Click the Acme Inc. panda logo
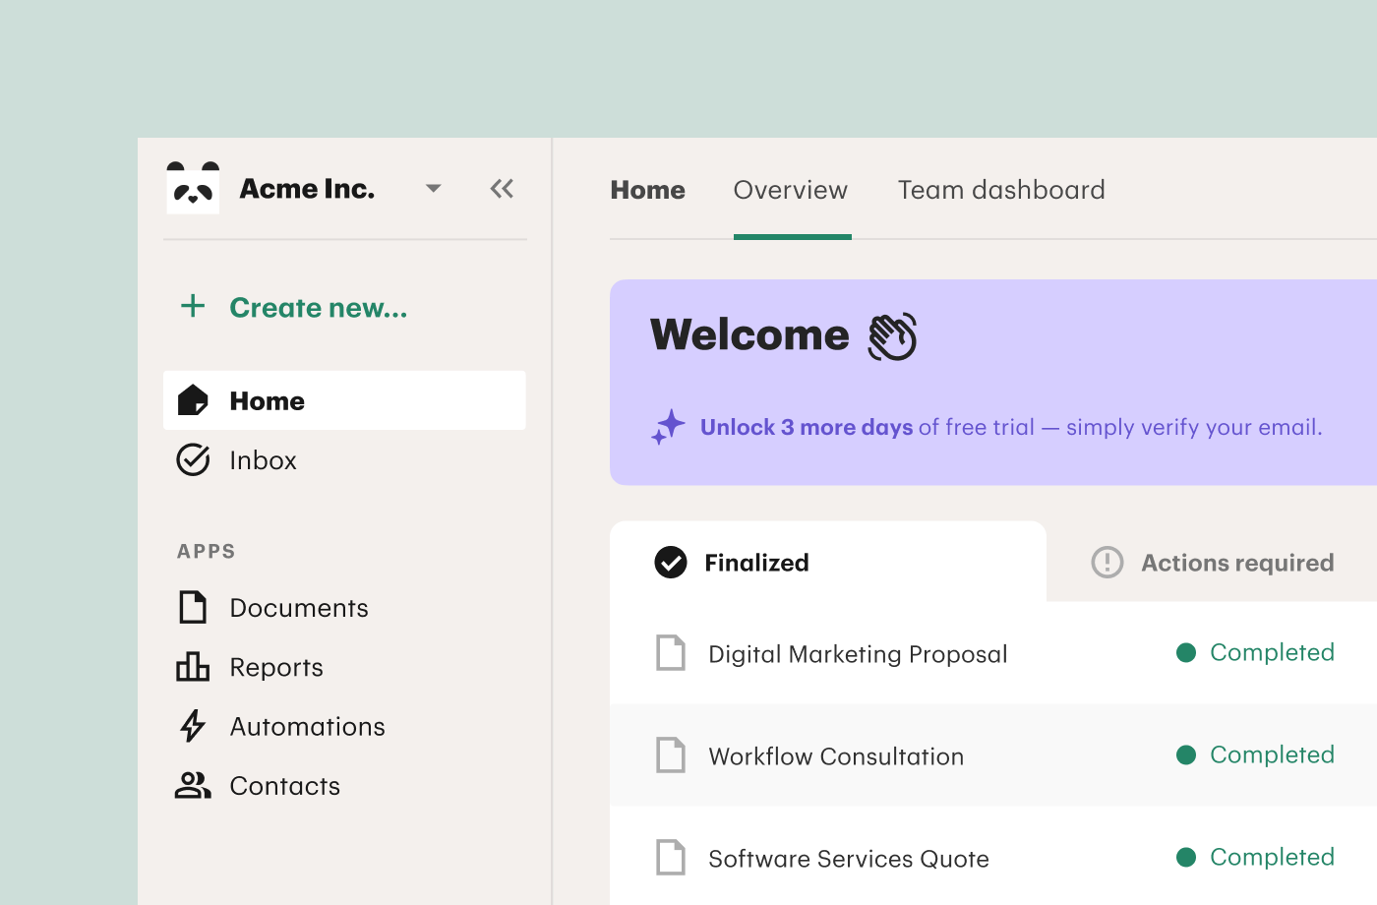Image resolution: width=1377 pixels, height=905 pixels. (193, 187)
